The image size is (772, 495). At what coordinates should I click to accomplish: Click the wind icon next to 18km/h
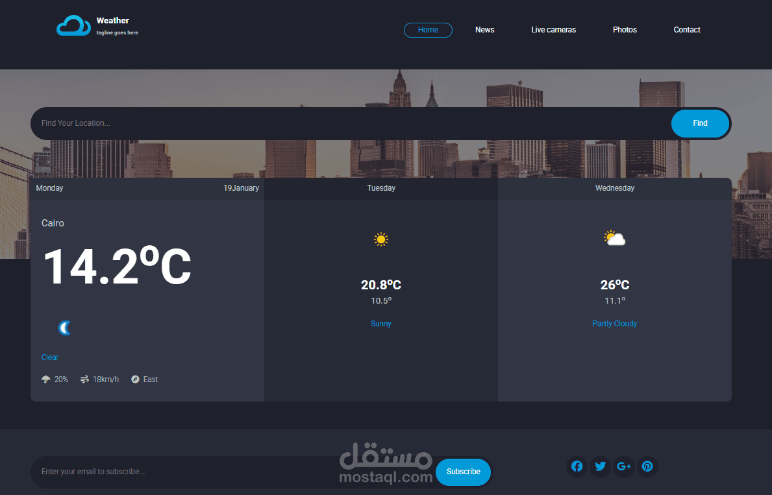click(84, 379)
